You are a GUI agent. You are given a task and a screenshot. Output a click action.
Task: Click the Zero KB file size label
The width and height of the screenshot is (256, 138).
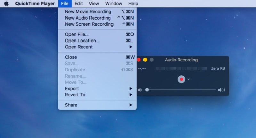(x=218, y=68)
